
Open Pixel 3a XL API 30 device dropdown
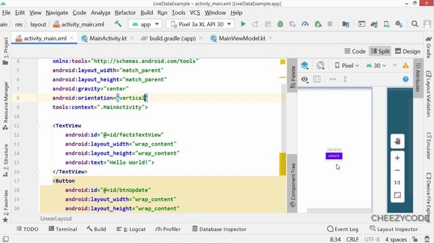pos(200,24)
